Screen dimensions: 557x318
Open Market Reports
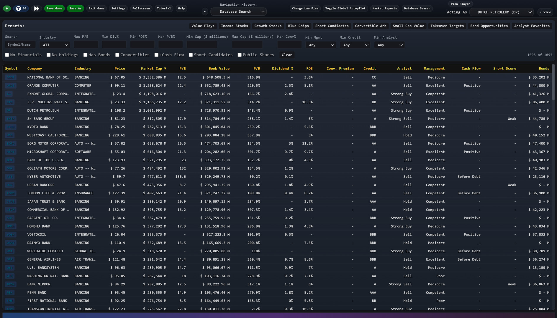pyautogui.click(x=384, y=8)
